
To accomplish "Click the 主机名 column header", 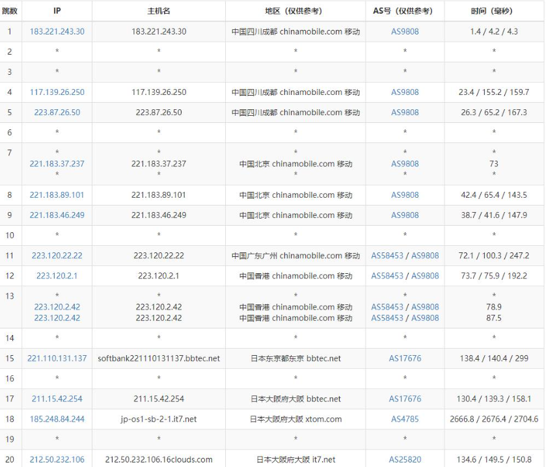I will point(159,11).
